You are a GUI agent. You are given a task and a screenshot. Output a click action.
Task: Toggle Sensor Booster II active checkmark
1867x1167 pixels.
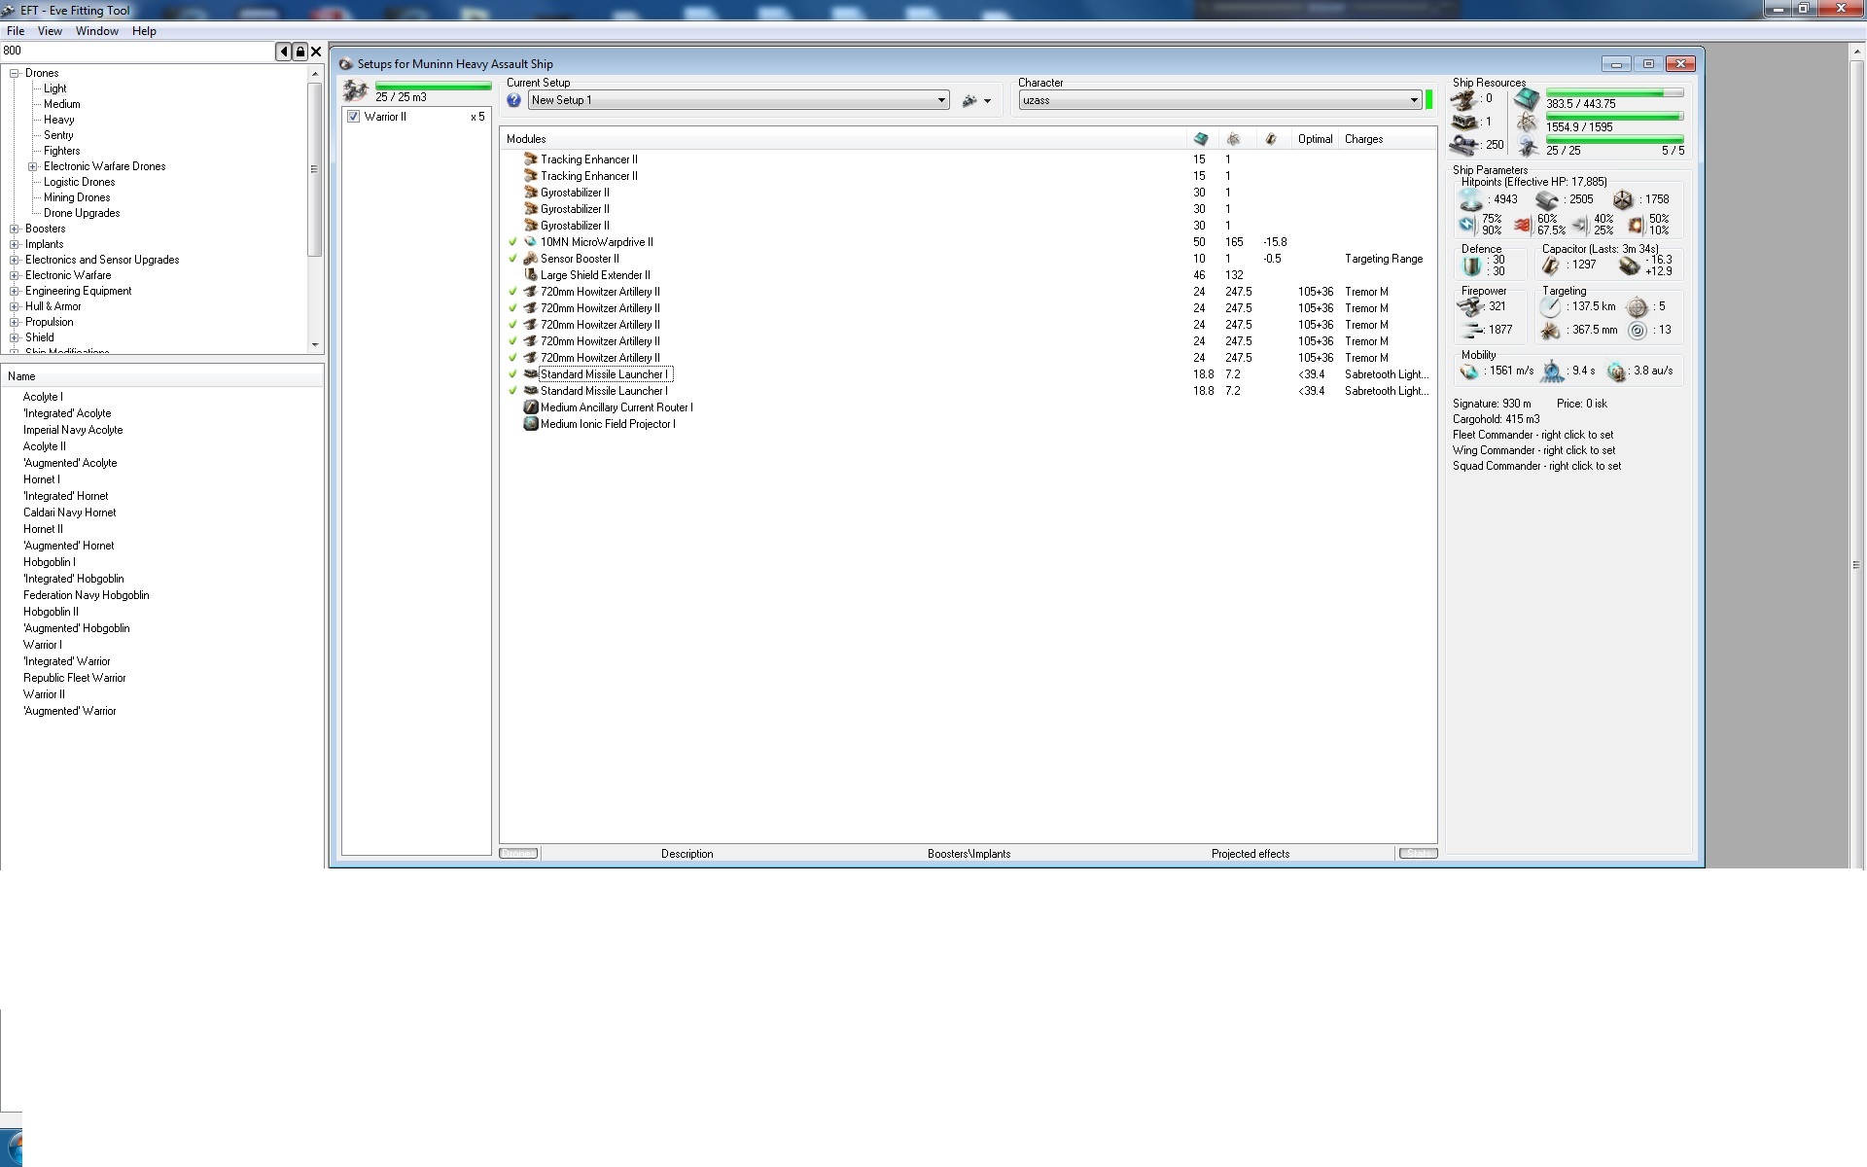(x=512, y=259)
